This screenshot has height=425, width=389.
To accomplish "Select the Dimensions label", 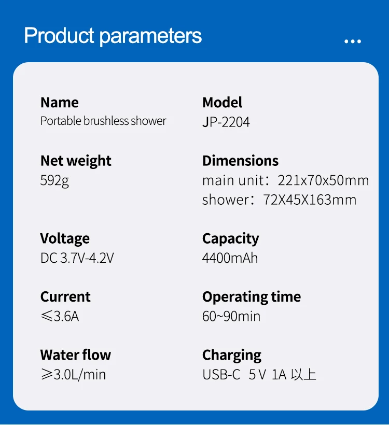I will pyautogui.click(x=240, y=161).
